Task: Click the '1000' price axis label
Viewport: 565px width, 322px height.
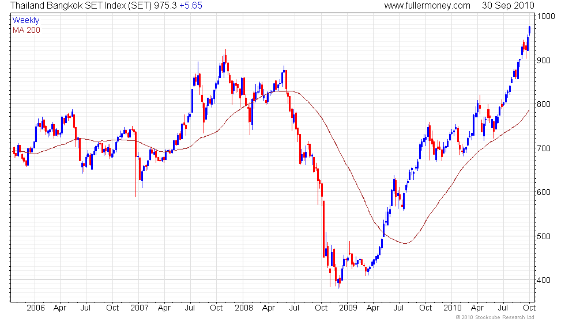Action: (547, 16)
